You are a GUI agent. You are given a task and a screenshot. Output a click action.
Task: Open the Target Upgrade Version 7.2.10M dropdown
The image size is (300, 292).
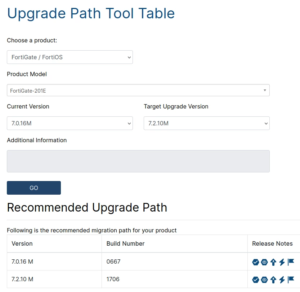(207, 123)
